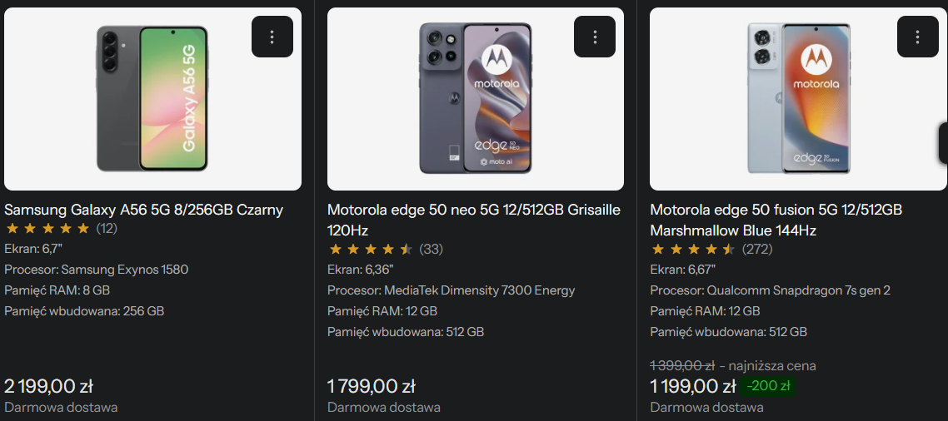Click the (12) reviews count for Samsung
The height and width of the screenshot is (421, 948).
[x=107, y=228]
